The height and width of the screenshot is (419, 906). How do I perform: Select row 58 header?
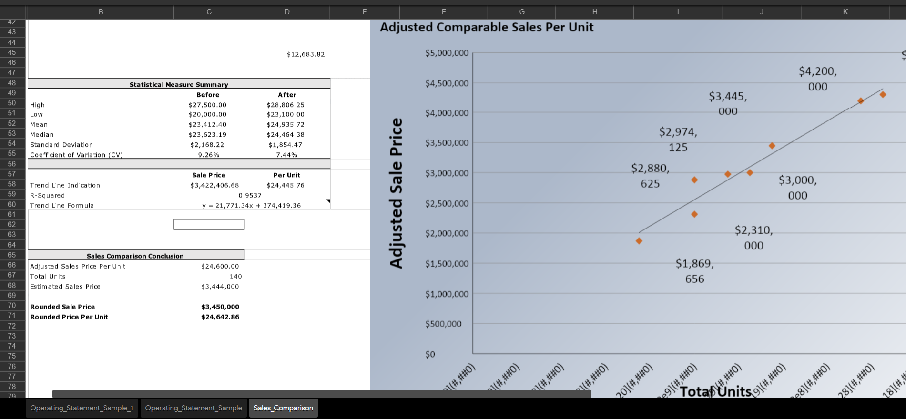pyautogui.click(x=12, y=184)
